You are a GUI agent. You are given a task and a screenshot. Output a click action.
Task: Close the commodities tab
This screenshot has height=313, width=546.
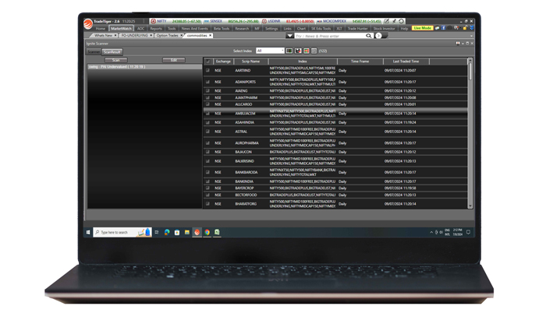pyautogui.click(x=211, y=36)
